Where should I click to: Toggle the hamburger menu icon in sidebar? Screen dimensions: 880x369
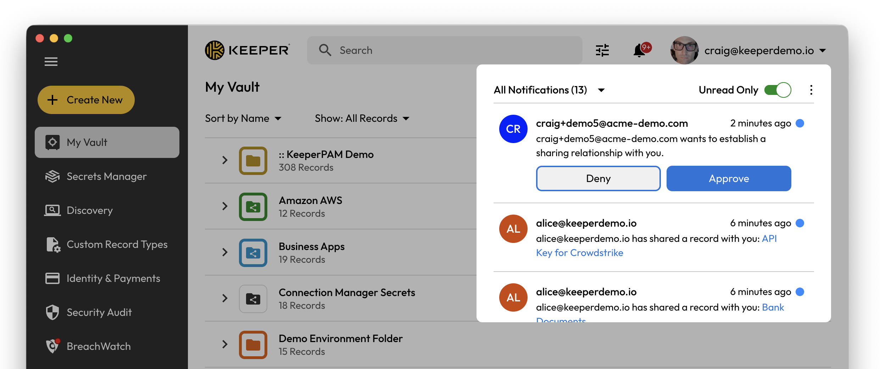tap(51, 62)
